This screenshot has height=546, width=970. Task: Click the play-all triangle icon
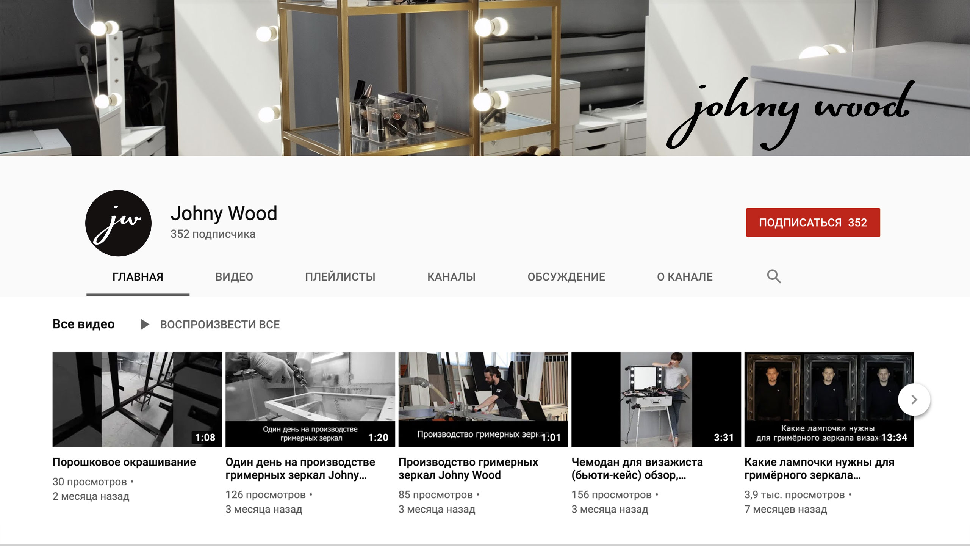[144, 325]
